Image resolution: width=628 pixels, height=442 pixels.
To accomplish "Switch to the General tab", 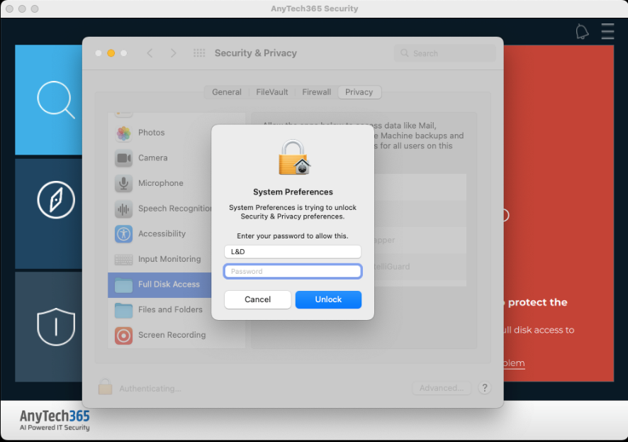I will [227, 92].
